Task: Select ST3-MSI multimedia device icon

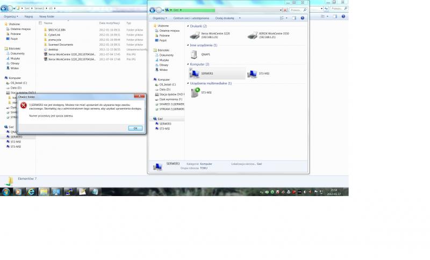Action: pos(195,92)
